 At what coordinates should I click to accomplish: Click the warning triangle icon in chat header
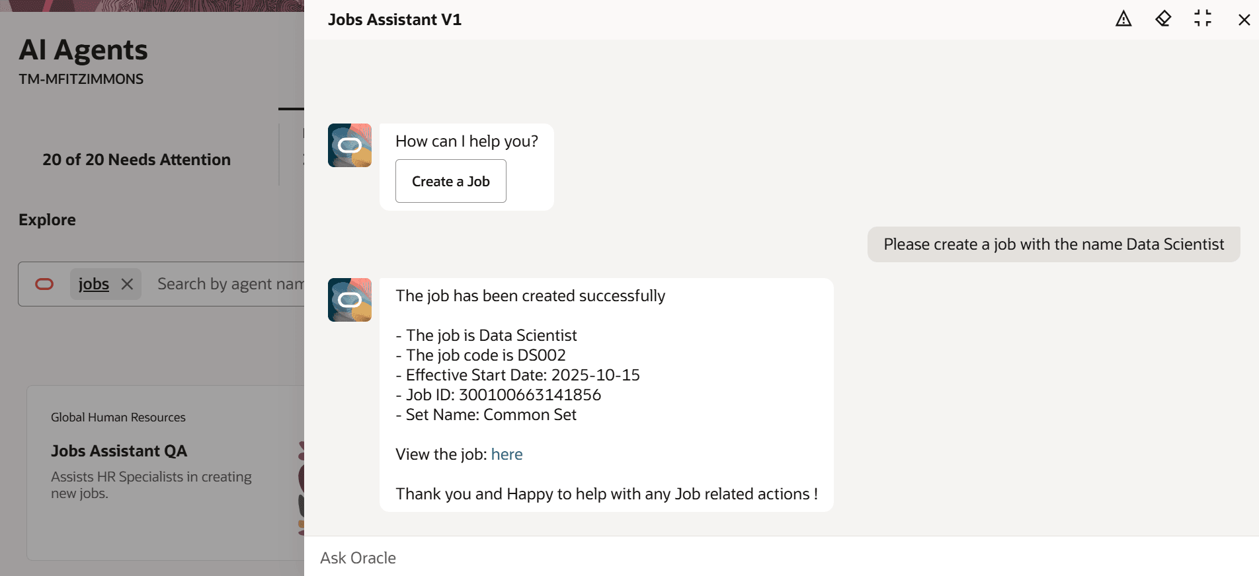pos(1123,19)
